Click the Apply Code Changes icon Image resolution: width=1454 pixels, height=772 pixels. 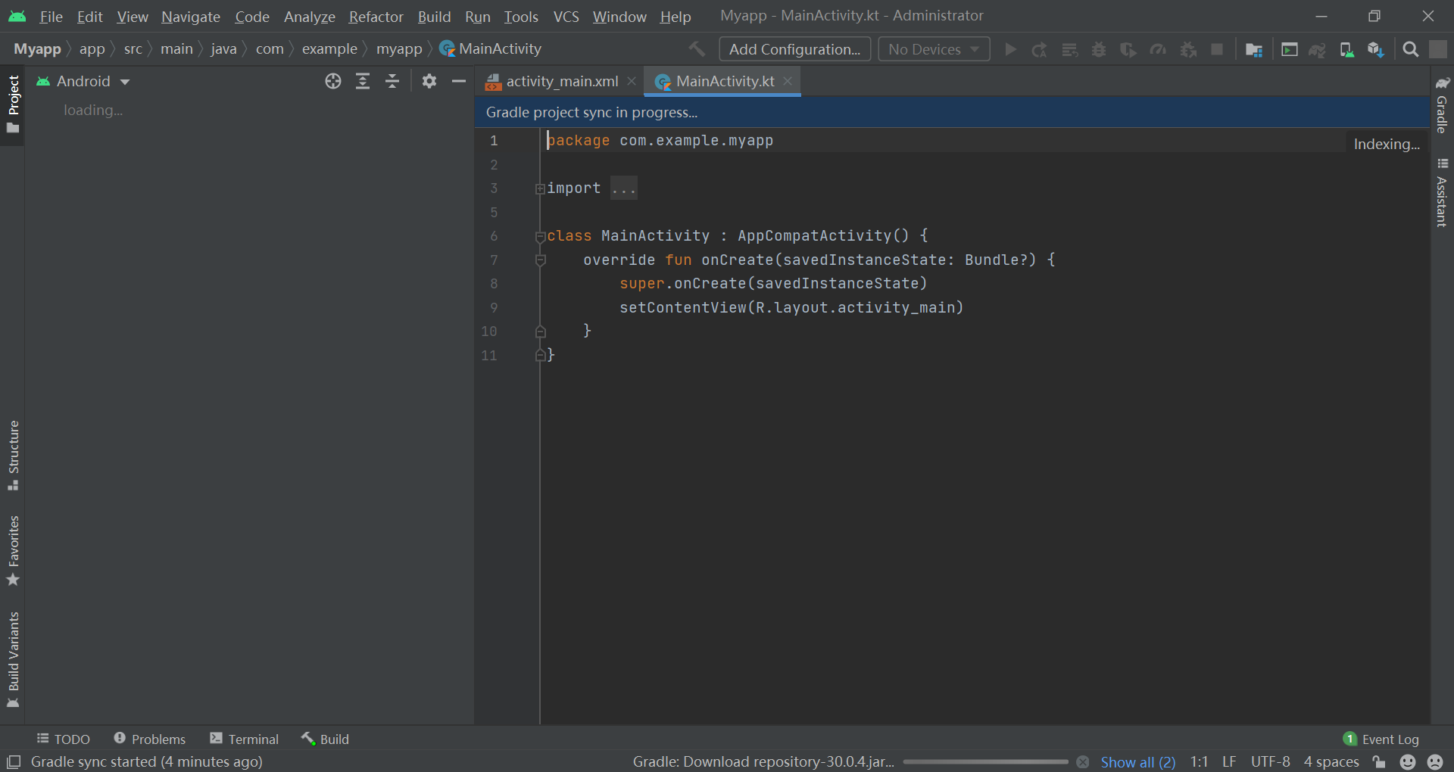tap(1069, 49)
